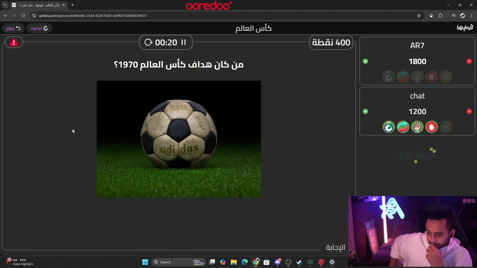Open Task View from the taskbar
The image size is (477, 268).
click(212, 262)
